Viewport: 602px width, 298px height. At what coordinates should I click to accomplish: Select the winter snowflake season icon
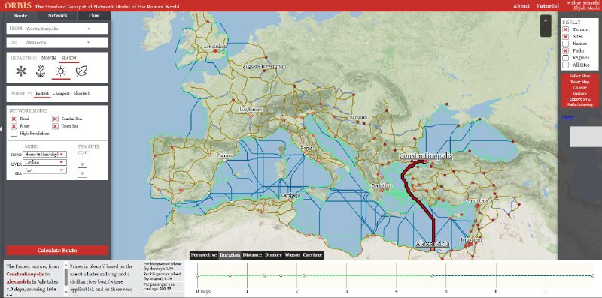21,71
